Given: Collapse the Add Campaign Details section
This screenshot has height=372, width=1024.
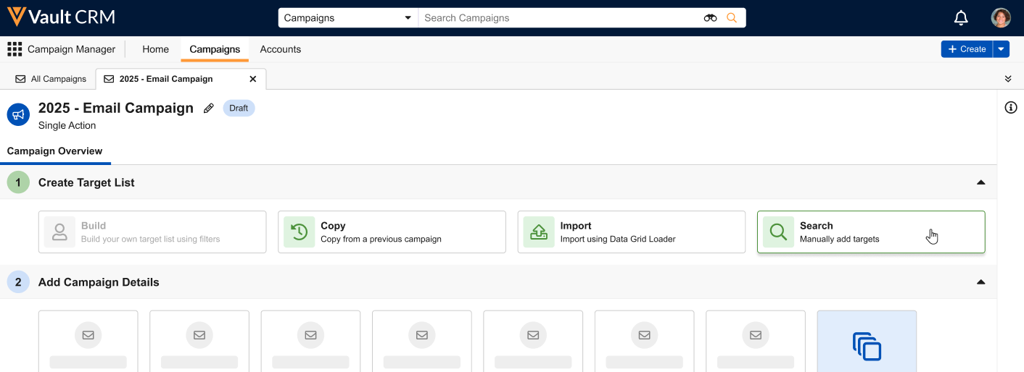Looking at the screenshot, I should [980, 282].
